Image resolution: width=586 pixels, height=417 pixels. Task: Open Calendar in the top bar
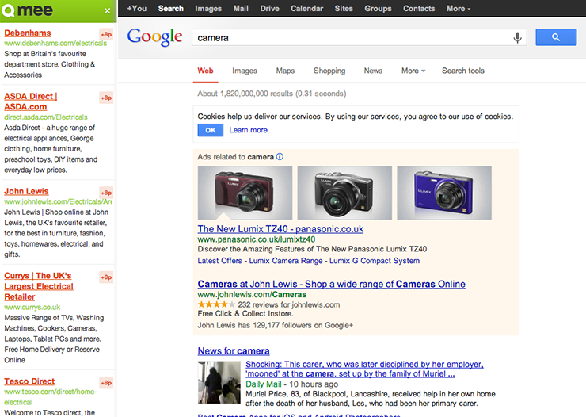click(306, 8)
